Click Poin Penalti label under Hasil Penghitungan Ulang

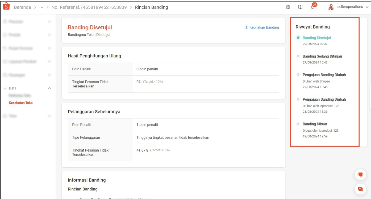point(82,69)
